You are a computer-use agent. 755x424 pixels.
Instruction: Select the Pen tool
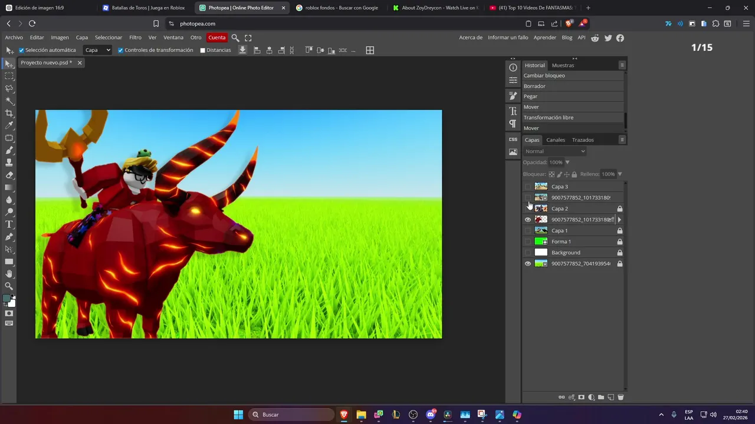[x=9, y=237]
